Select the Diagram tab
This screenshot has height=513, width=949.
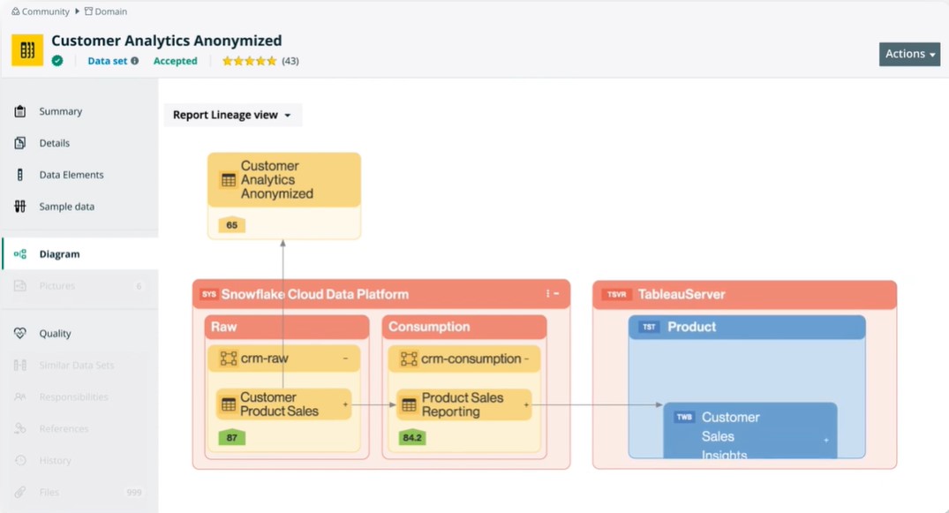tap(79, 253)
